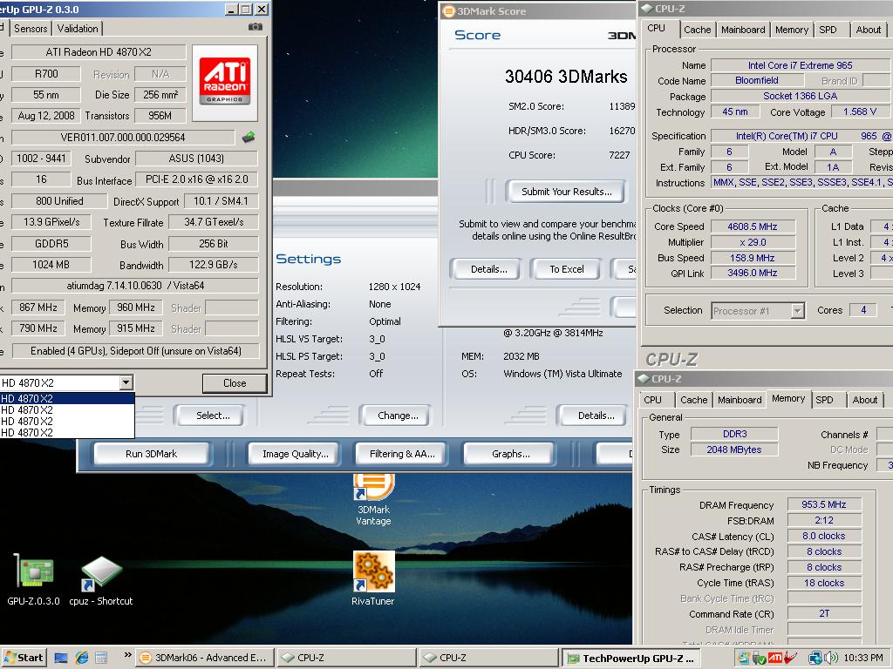
Task: Open SPD tab in upper CPU-Z window
Action: click(x=828, y=30)
